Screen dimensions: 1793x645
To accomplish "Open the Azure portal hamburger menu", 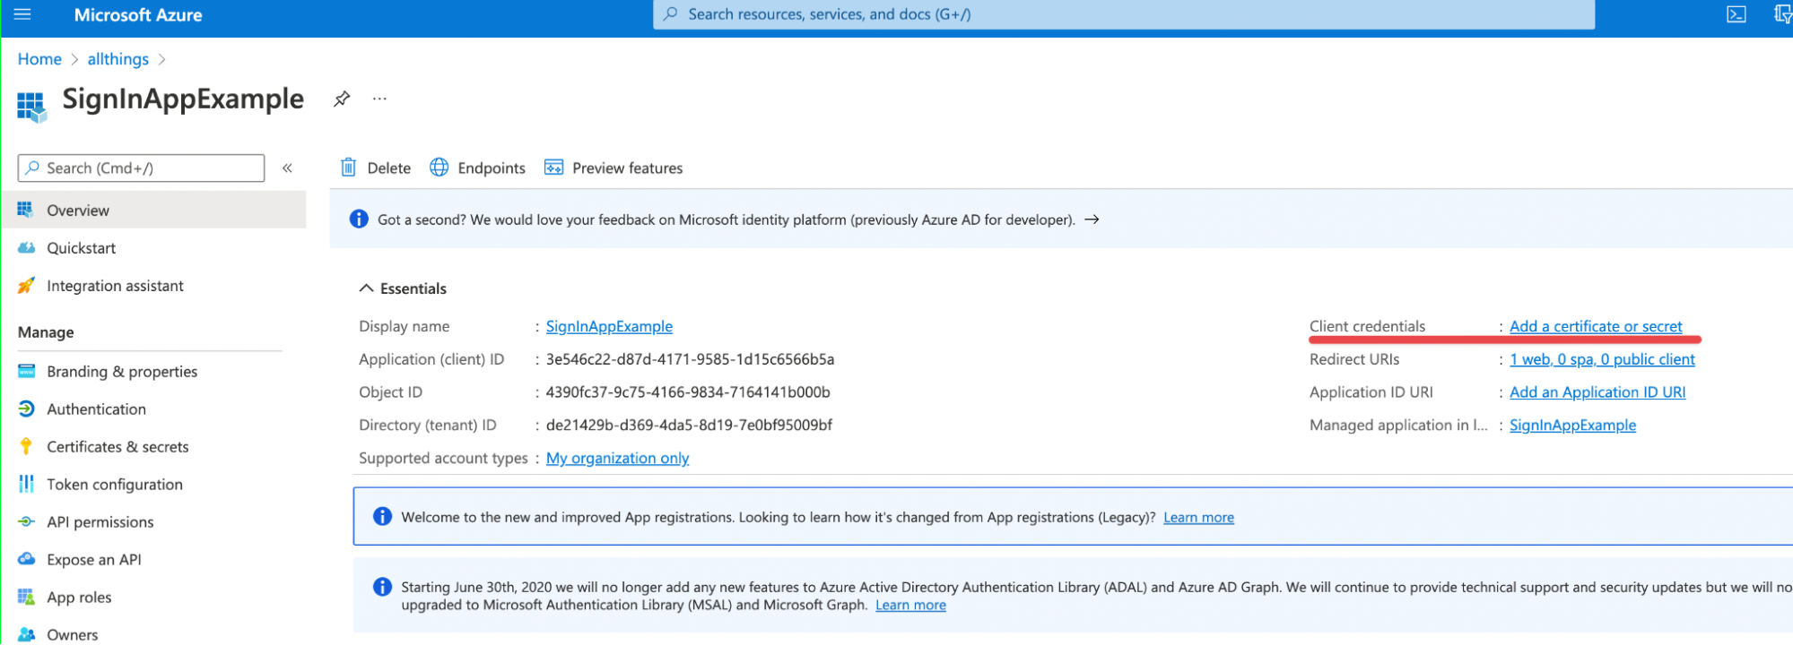I will tap(22, 14).
